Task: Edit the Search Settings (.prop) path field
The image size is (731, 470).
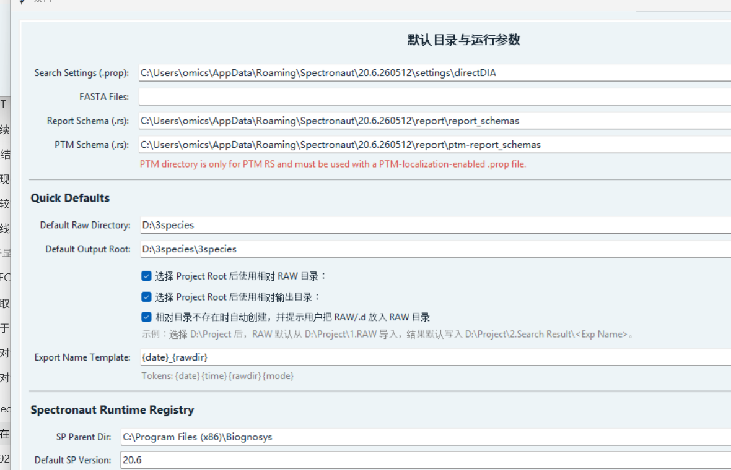Action: pos(435,73)
